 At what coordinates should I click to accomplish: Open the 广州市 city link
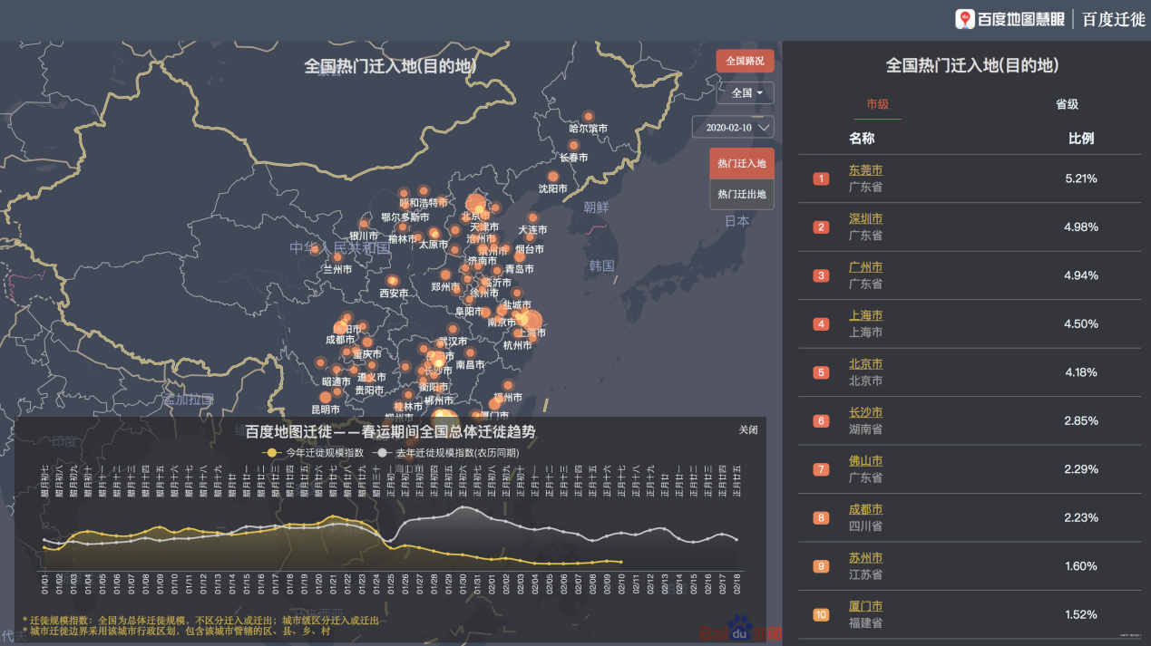tap(865, 267)
